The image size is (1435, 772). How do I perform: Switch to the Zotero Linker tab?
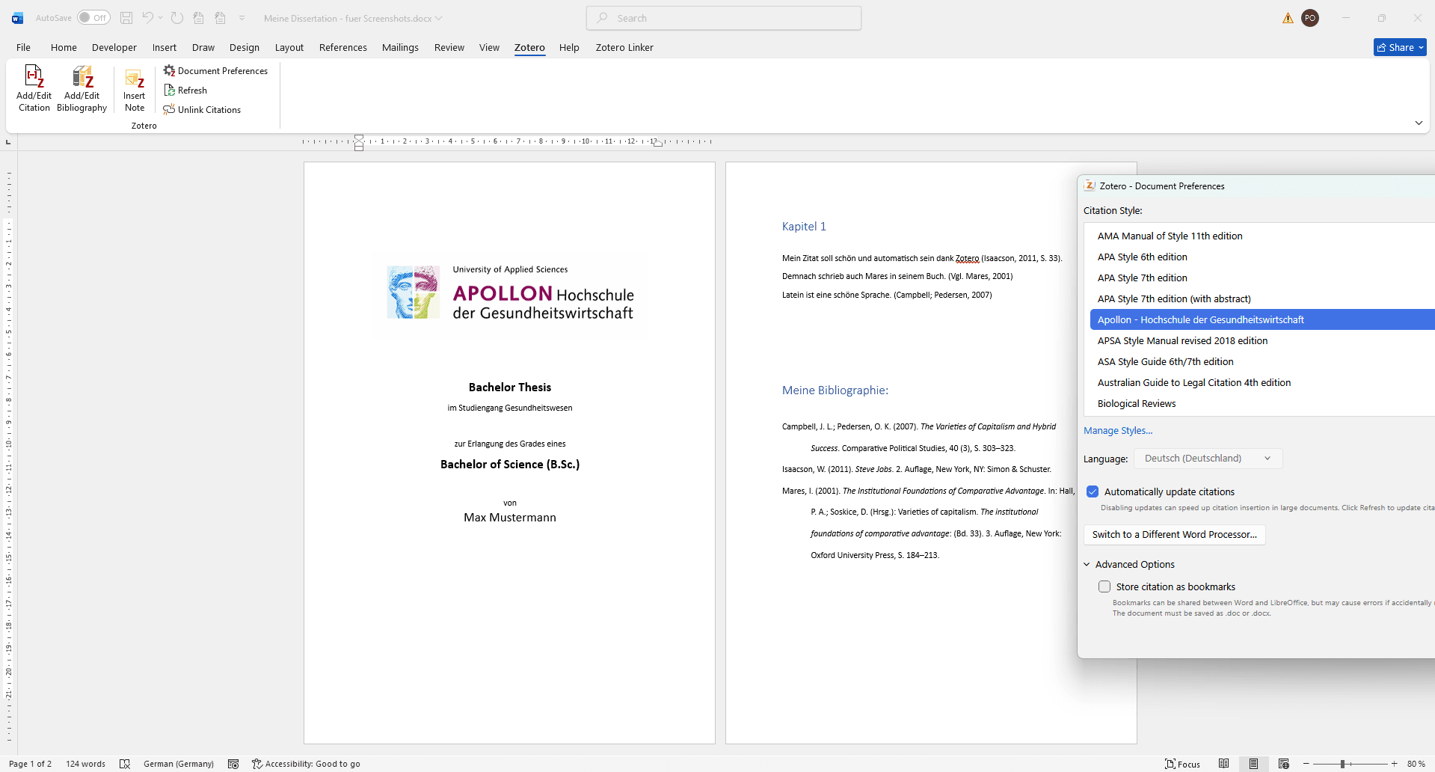(x=624, y=47)
